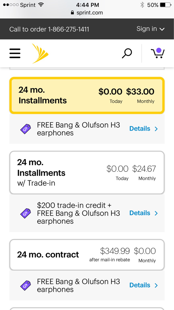Tap the battery icon in status bar

click(166, 5)
